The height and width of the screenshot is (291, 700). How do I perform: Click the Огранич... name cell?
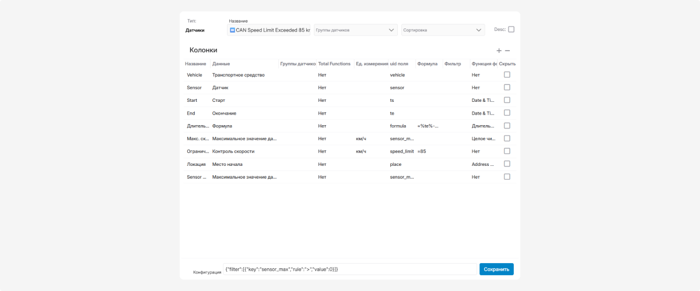pos(198,151)
